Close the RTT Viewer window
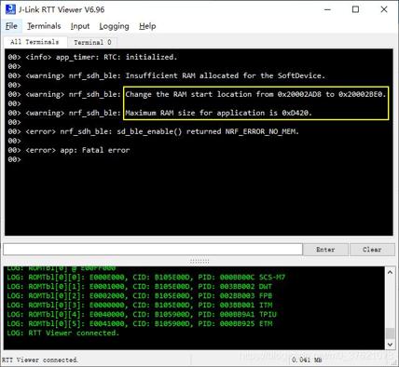This screenshot has width=399, height=367. click(384, 9)
